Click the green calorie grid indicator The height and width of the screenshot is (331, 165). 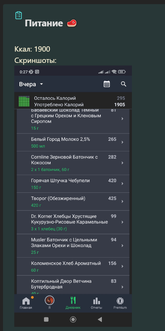coord(24,101)
